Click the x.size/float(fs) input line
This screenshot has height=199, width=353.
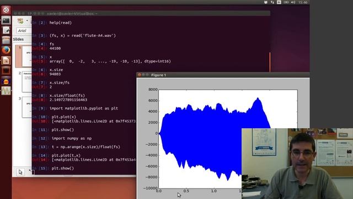(x=67, y=96)
